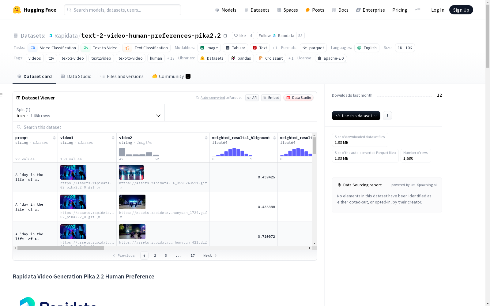The width and height of the screenshot is (490, 306).
Task: Click the video2 lengths histogram
Action: point(139,152)
